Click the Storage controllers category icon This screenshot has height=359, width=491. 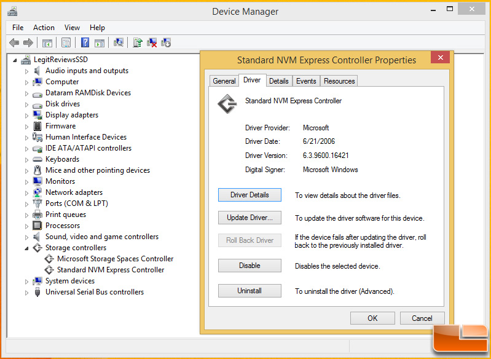tap(37, 248)
